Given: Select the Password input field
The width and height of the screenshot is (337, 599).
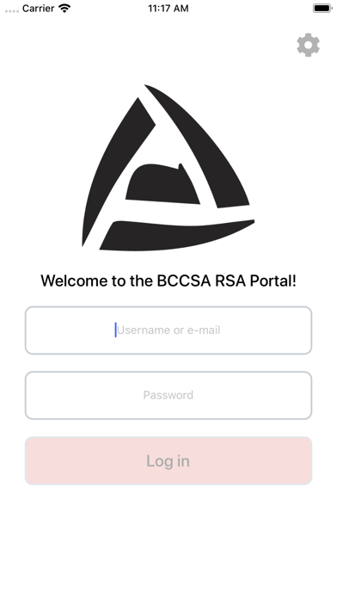Looking at the screenshot, I should 168,395.
